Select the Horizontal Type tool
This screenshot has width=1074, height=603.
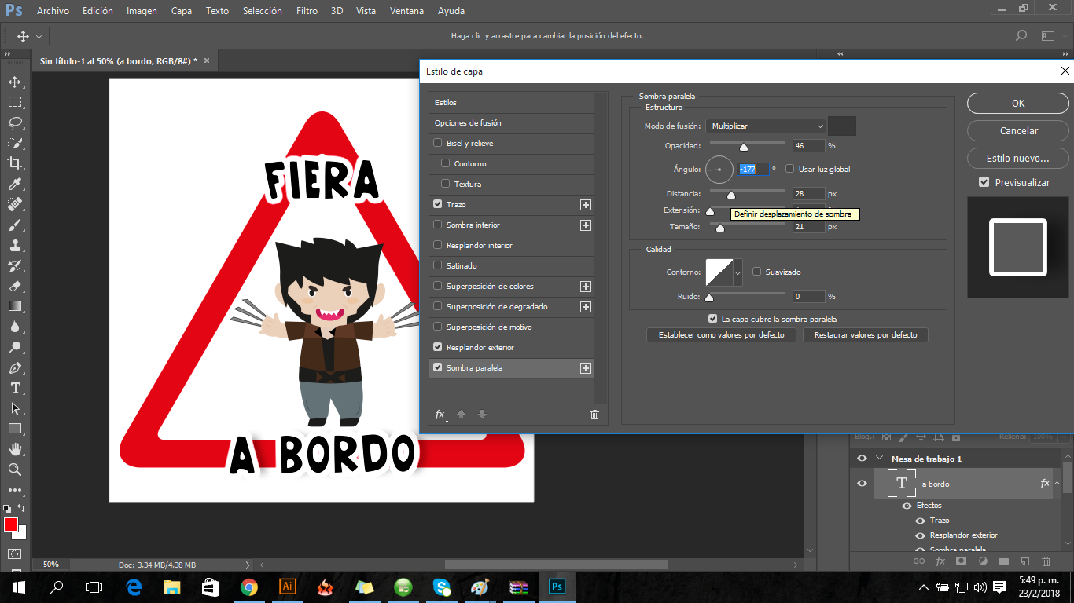click(x=14, y=388)
